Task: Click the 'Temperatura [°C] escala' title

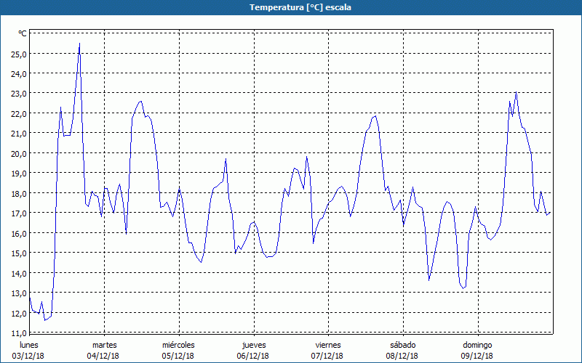Action: (x=300, y=7)
